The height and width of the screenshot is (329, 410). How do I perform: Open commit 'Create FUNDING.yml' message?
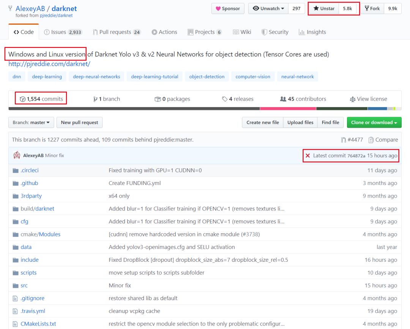[135, 183]
